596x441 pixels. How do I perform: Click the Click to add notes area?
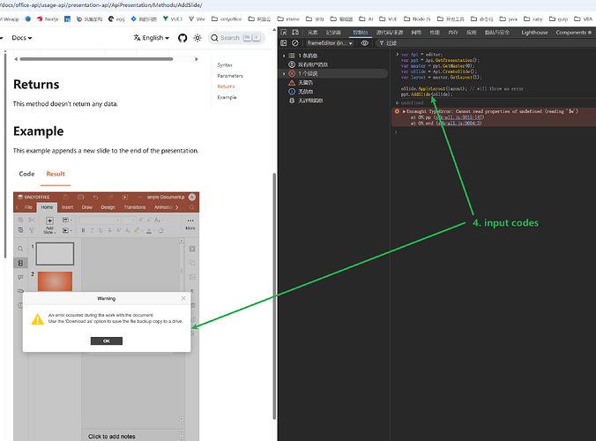[x=112, y=437]
